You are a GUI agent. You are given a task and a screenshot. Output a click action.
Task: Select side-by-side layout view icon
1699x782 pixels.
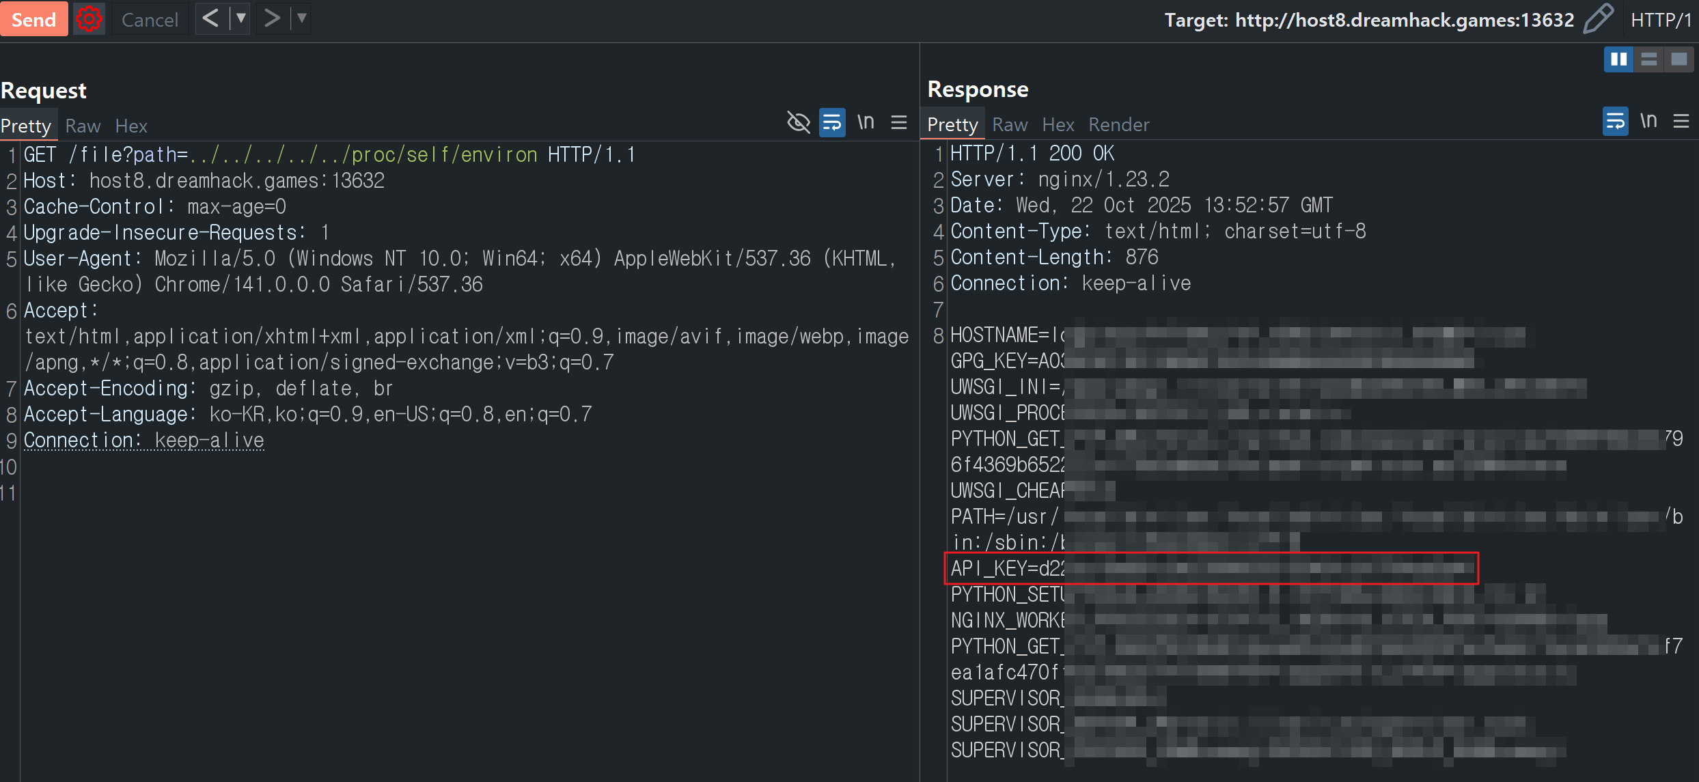1618,59
